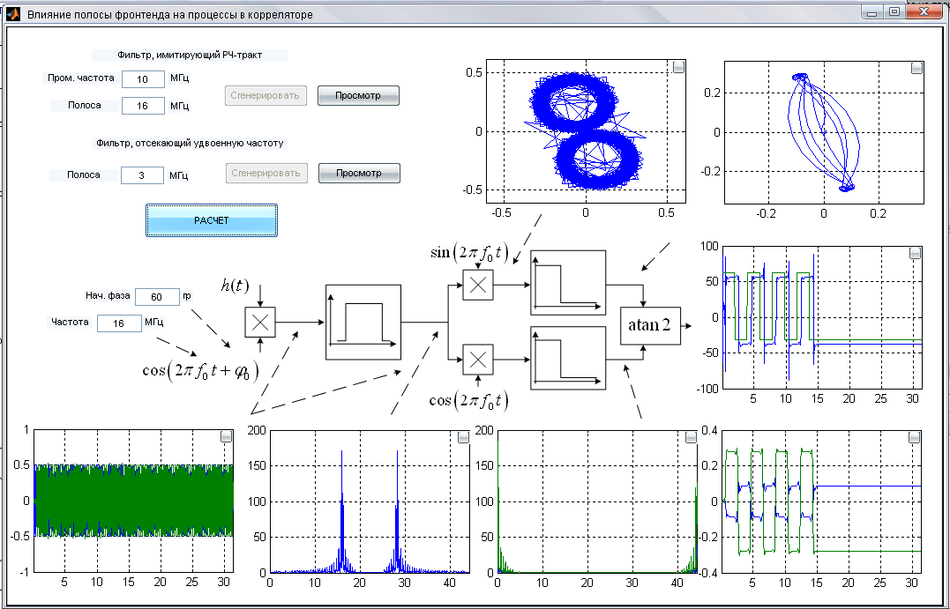Screen dimensions: 950x609
Task: Click the Пром. частота input field
Action: click(143, 79)
